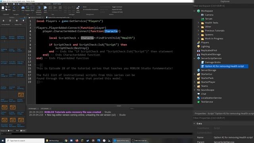254x143 pixels.
Task: Switch to the HOME ribbon tab
Action: 24,4
